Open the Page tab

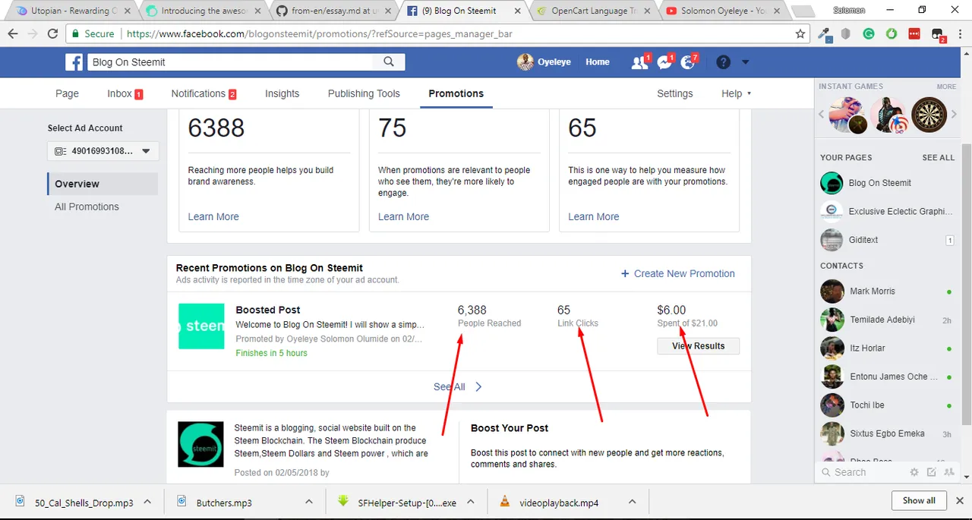[x=67, y=93]
